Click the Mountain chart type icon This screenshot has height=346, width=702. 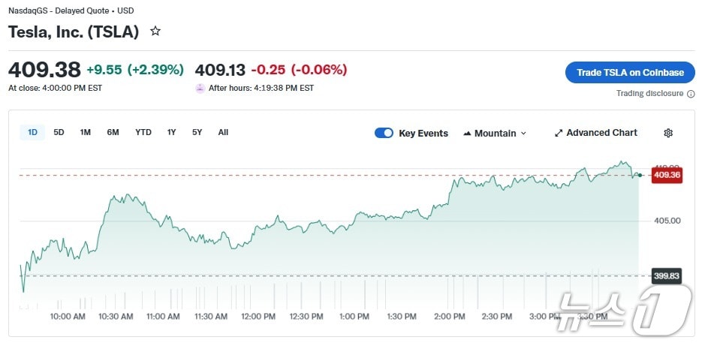467,134
